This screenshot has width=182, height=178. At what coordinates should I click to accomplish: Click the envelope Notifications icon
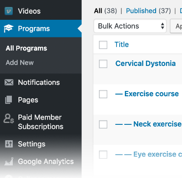pyautogui.click(x=9, y=82)
